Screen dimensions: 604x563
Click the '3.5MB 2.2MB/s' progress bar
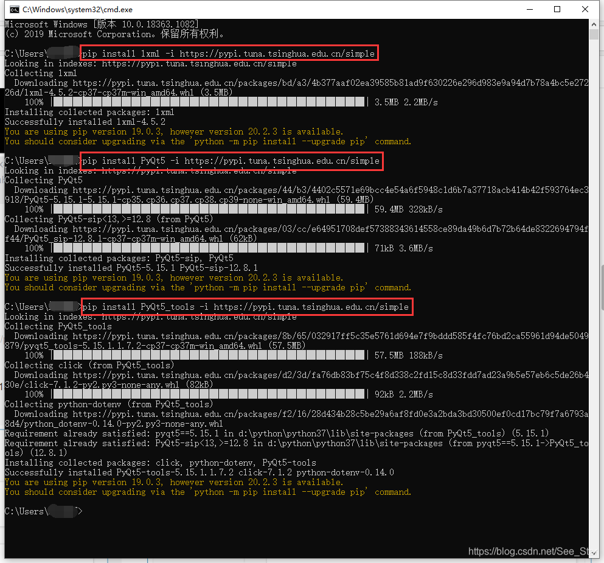(209, 102)
